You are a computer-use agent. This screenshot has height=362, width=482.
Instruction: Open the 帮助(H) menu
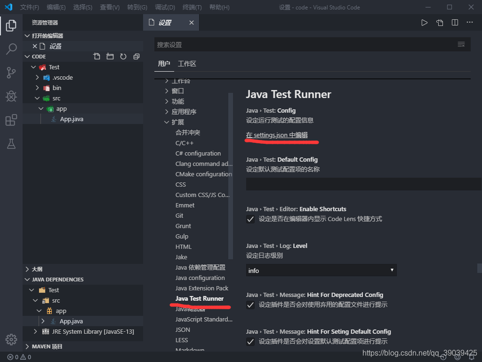(x=219, y=7)
